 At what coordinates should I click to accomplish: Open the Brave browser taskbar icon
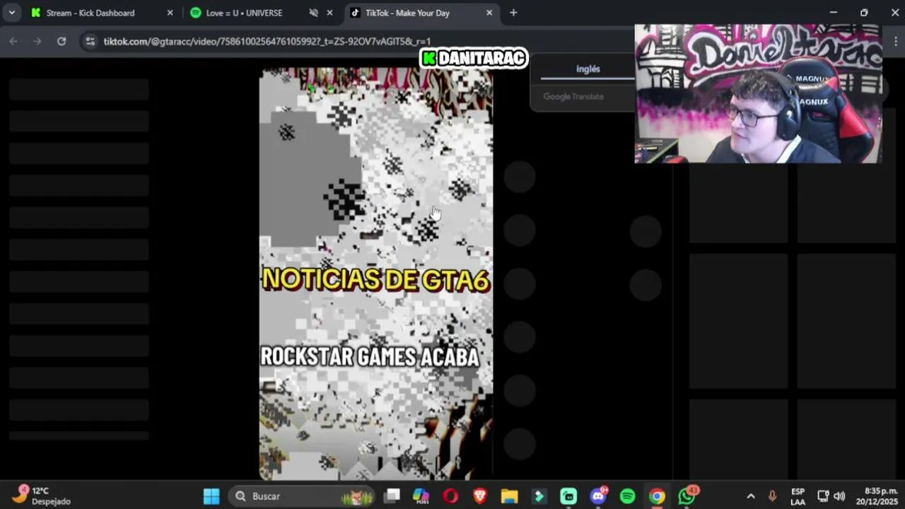point(480,496)
